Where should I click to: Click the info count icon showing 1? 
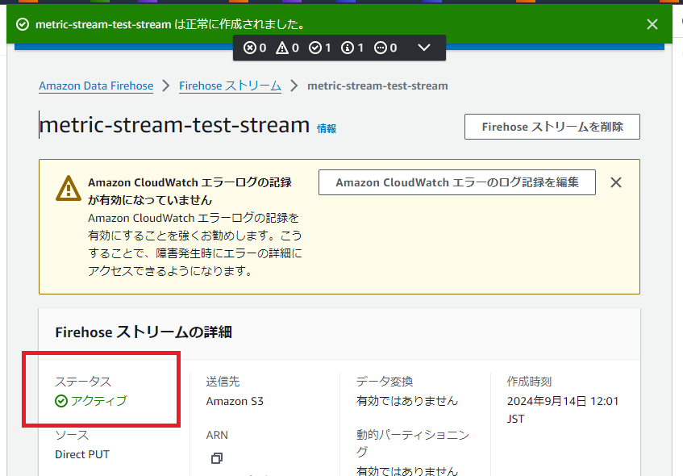pos(348,48)
